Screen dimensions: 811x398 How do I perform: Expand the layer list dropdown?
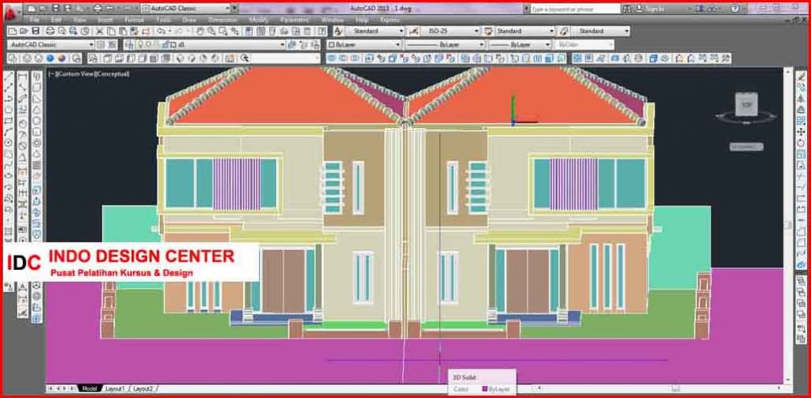[283, 45]
